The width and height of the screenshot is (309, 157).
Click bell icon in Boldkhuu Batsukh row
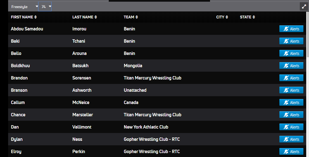pyautogui.click(x=286, y=66)
